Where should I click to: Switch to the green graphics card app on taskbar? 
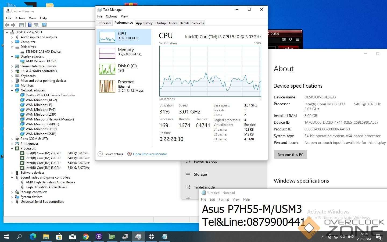point(112,237)
